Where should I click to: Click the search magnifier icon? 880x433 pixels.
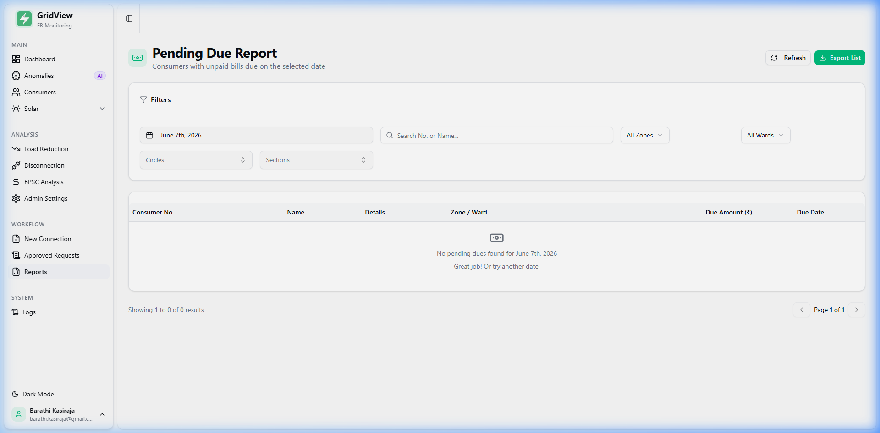[x=390, y=135]
